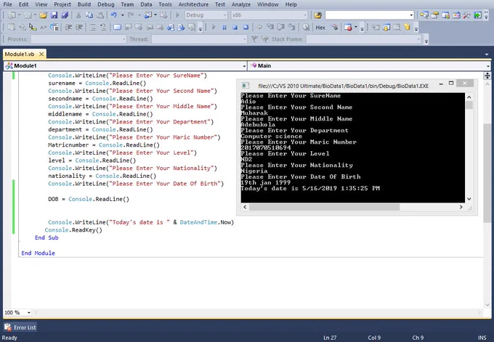Click inside the Find combo box field
Image resolution: width=494 pixels, height=342 pixels.
coord(366,15)
